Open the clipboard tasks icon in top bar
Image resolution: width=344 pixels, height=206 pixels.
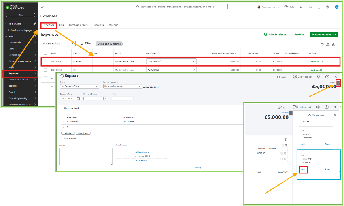[319, 7]
